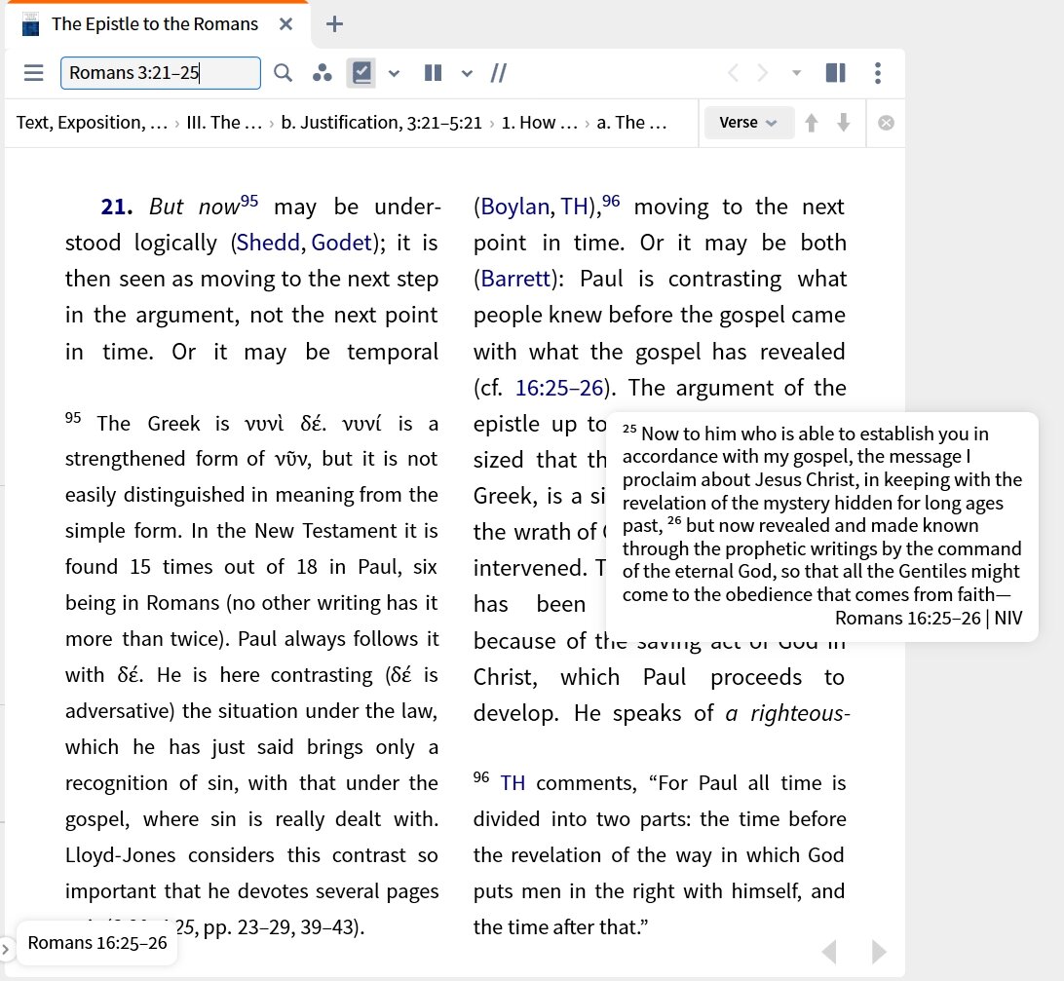Follow the Godet link
The image size is (1064, 981).
[342, 243]
